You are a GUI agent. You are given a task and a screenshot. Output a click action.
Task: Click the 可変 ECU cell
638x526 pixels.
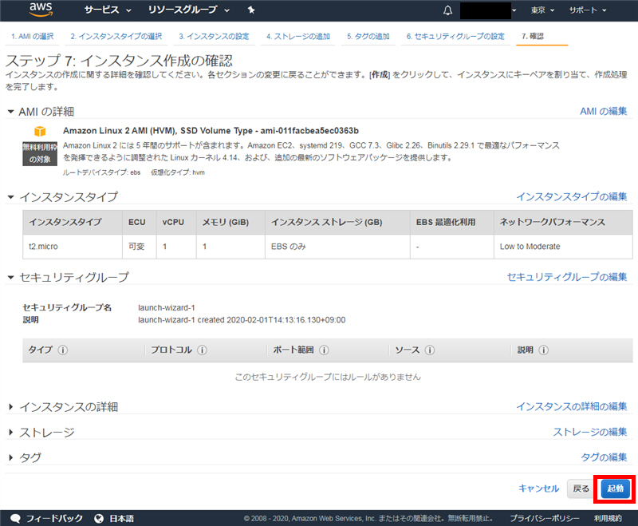[x=139, y=247]
